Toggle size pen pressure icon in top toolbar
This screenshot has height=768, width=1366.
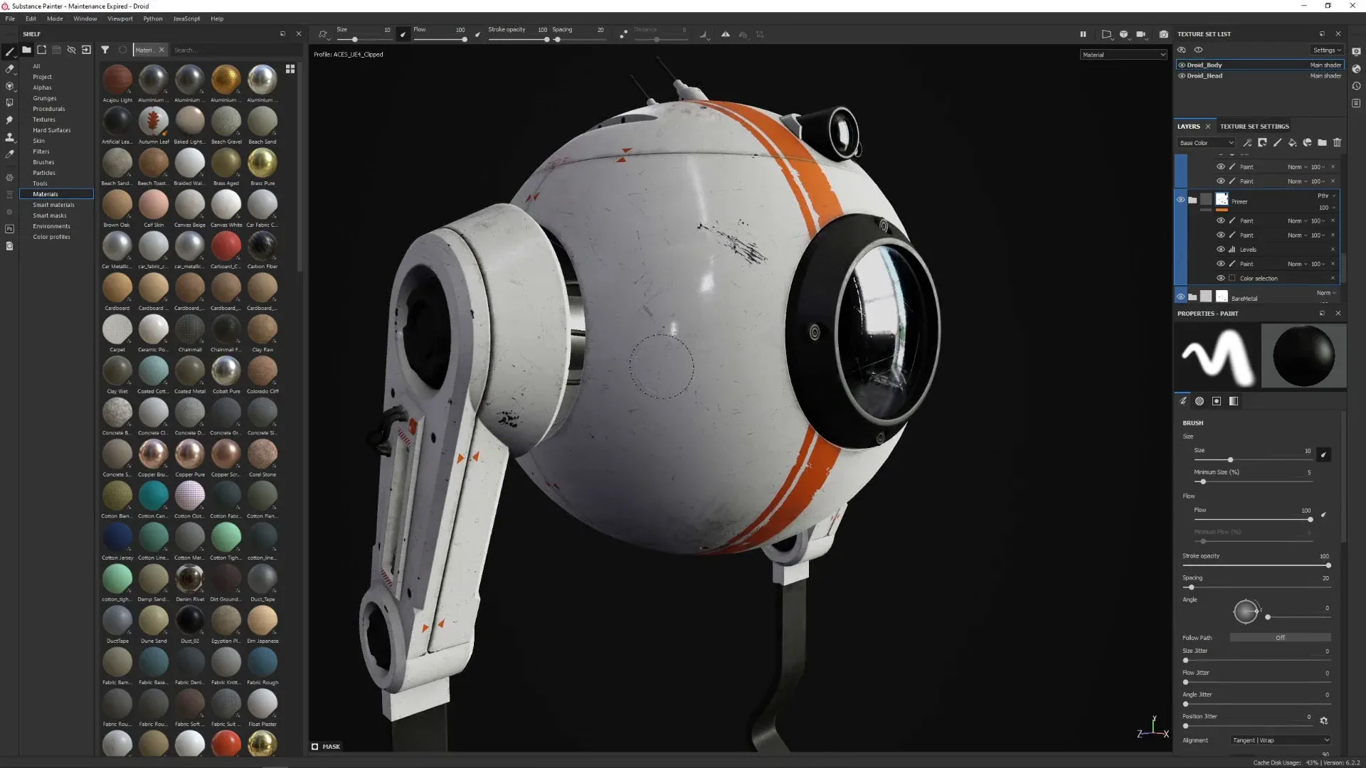403,34
